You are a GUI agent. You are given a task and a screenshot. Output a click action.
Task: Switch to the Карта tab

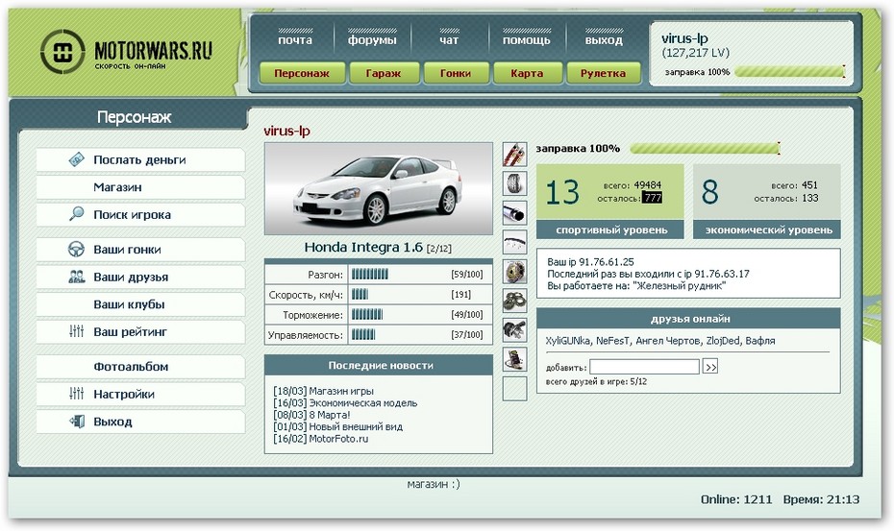pyautogui.click(x=527, y=73)
